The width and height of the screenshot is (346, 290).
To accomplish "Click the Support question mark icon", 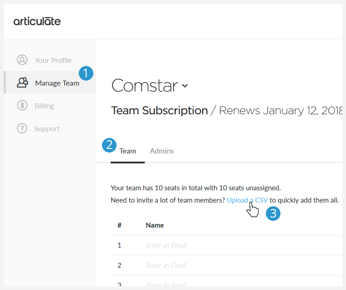I will tap(22, 128).
